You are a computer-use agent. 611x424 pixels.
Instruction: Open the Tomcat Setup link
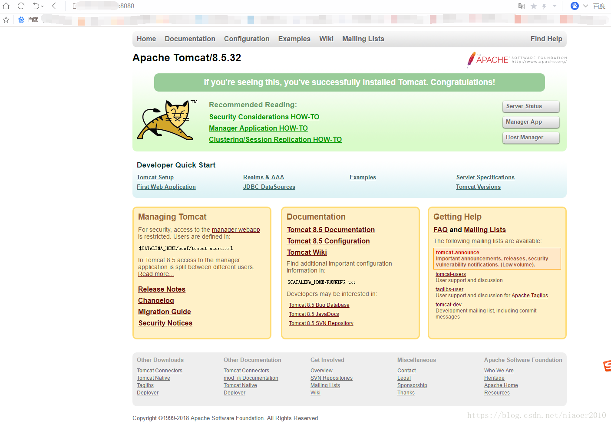point(155,177)
